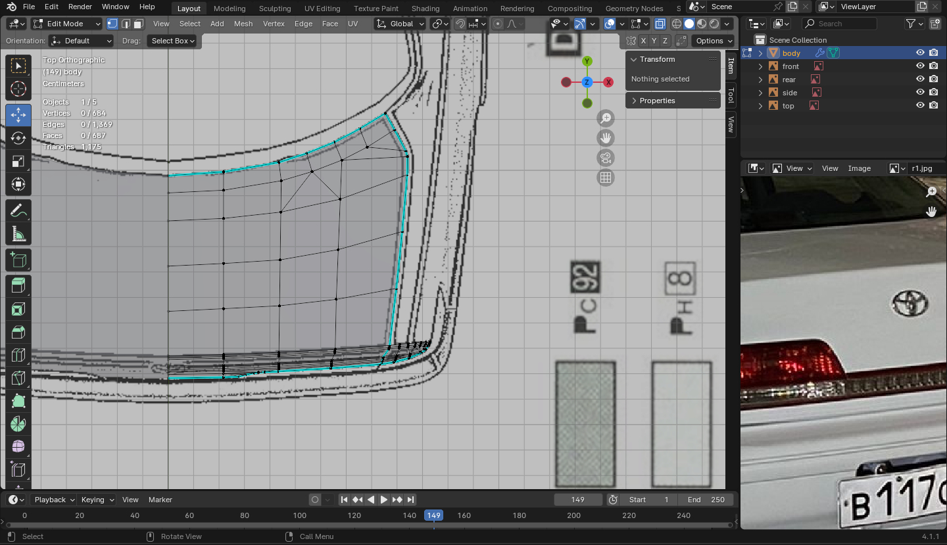Toggle visibility of the side object
Screen dimensions: 947x545
(x=920, y=93)
